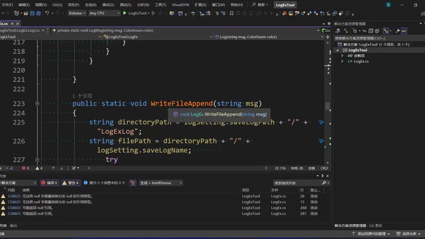The height and width of the screenshot is (239, 425).
Task: Click the error count indicator in editor footer
Action: click(25, 168)
